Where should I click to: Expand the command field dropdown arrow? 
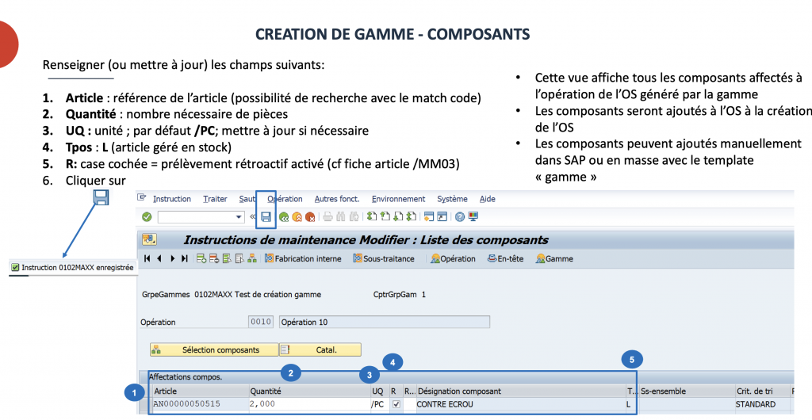pos(239,216)
